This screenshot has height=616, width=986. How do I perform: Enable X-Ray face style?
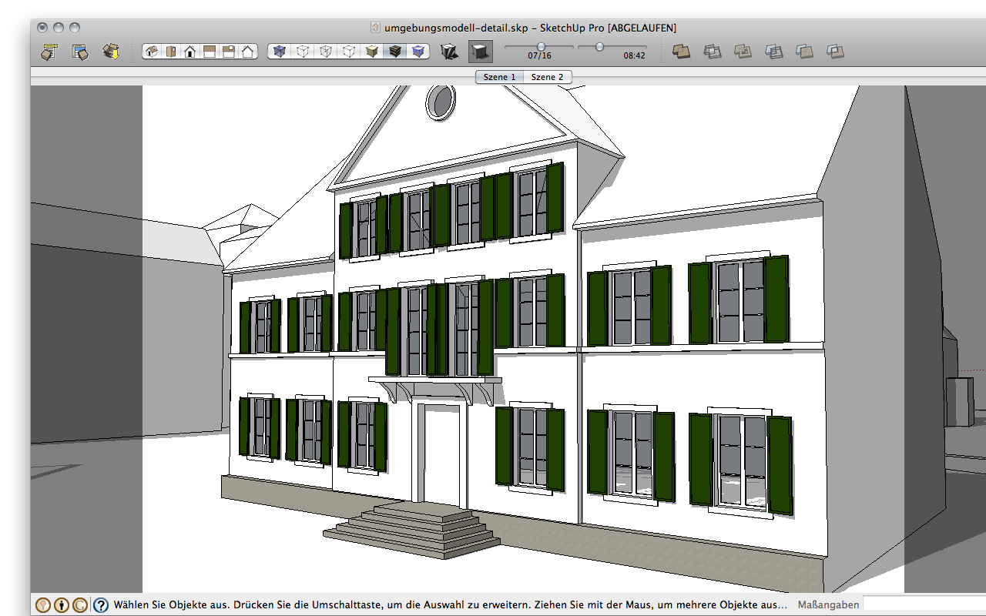[x=280, y=52]
